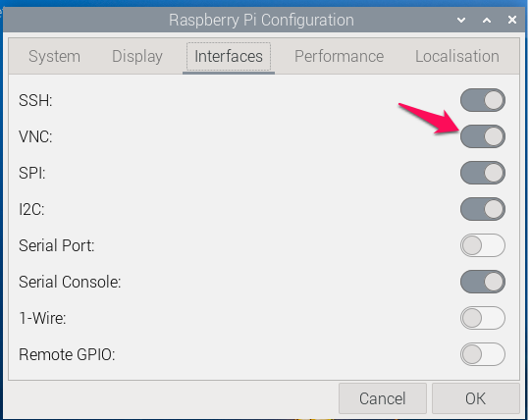Open the System tab

(54, 56)
